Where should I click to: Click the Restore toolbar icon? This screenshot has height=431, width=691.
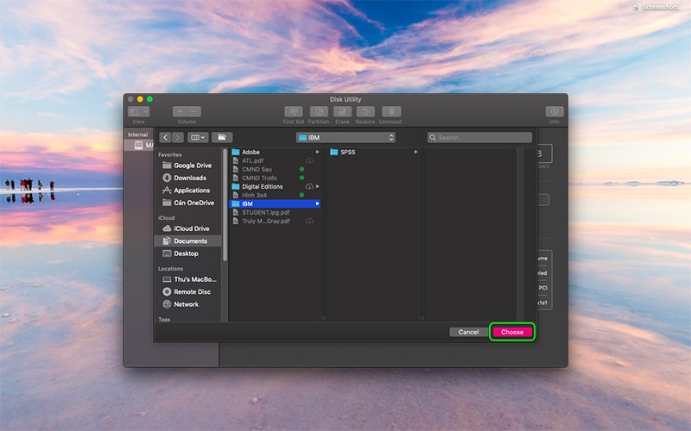click(x=365, y=112)
